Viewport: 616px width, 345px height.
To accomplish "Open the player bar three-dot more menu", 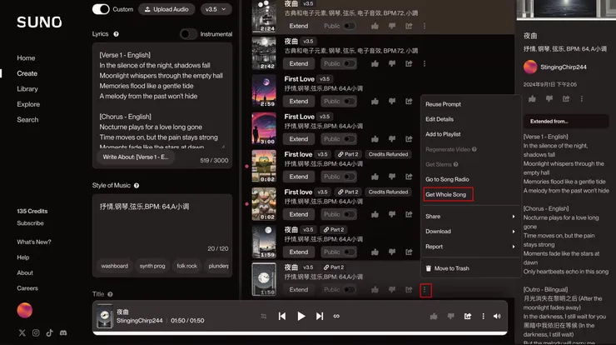I will click(483, 317).
